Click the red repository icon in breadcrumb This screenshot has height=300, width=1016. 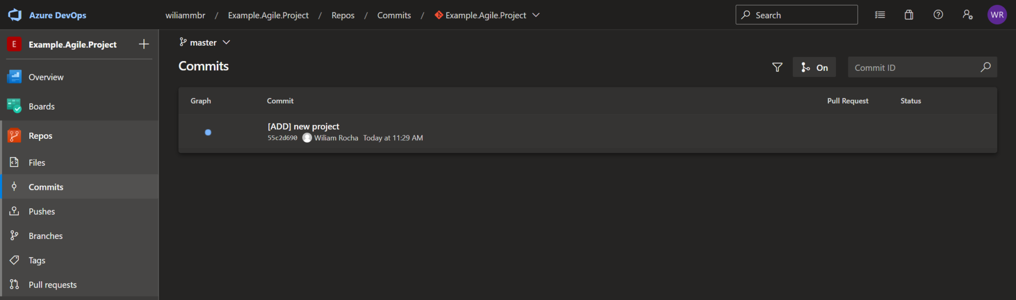[439, 15]
